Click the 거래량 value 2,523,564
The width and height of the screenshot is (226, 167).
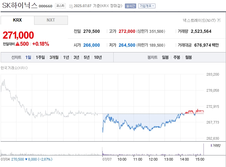click(201, 31)
